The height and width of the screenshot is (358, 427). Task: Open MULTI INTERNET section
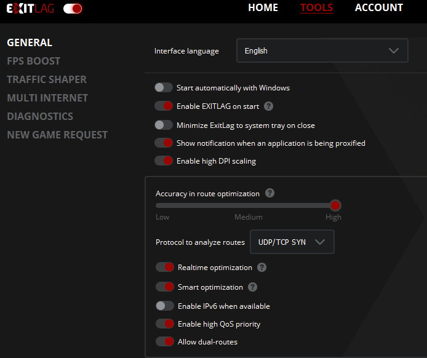(x=47, y=98)
